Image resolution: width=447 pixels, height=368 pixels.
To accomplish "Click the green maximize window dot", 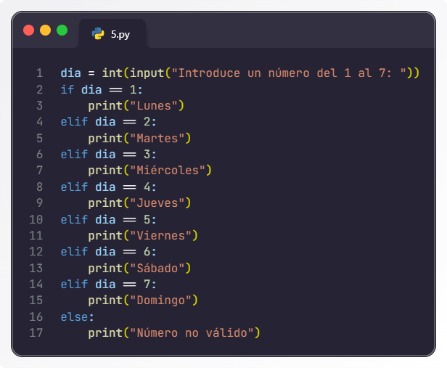I will click(x=62, y=30).
